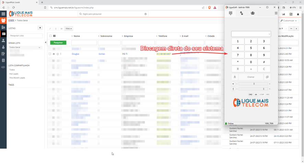This screenshot has width=304, height=163.
Task: Click the contact icon left of Chamar
Action: click(235, 77)
